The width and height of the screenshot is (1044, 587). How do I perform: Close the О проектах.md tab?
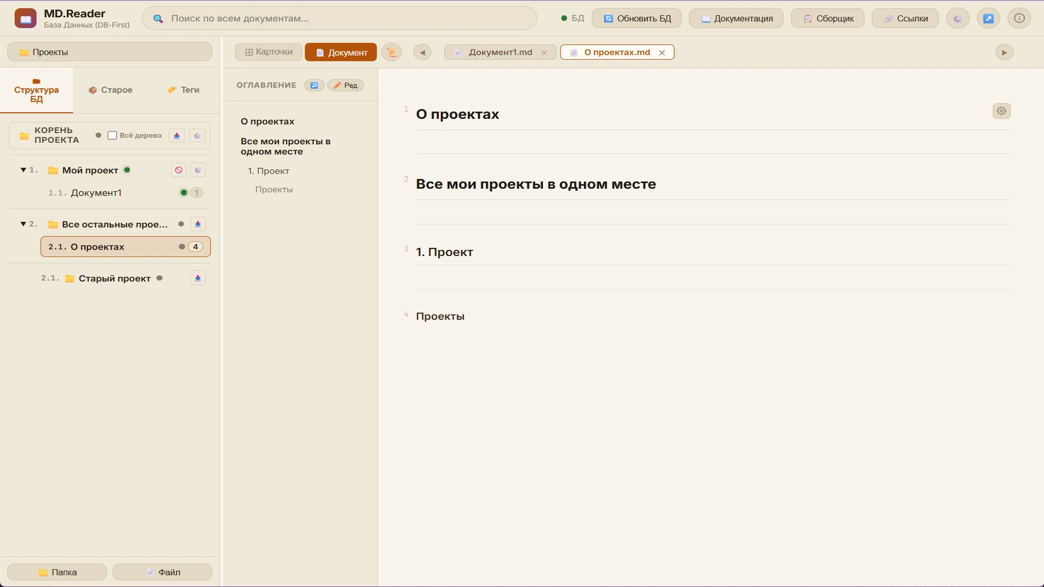pyautogui.click(x=662, y=53)
